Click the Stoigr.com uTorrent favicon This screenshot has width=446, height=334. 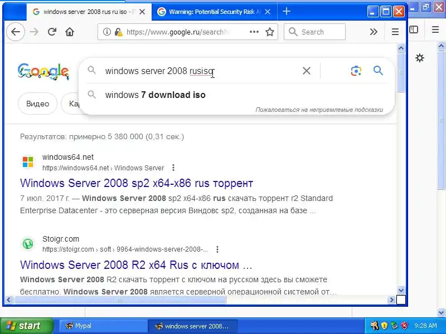[x=28, y=244]
